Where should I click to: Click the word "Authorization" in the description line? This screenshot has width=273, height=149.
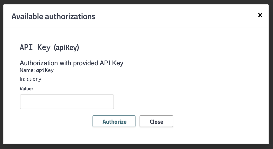pos(39,63)
